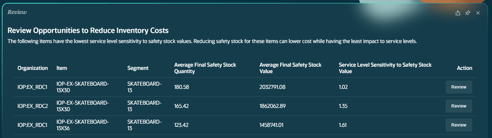Click the Review Opportunities to Reduce Inventory Costs heading
The image size is (492, 138).
88,30
